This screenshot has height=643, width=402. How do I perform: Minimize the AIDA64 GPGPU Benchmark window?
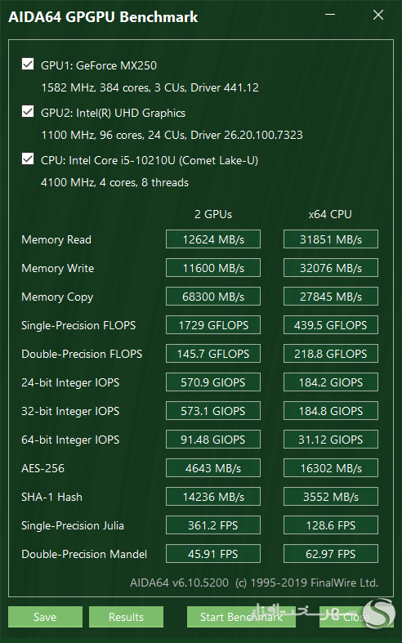(330, 15)
